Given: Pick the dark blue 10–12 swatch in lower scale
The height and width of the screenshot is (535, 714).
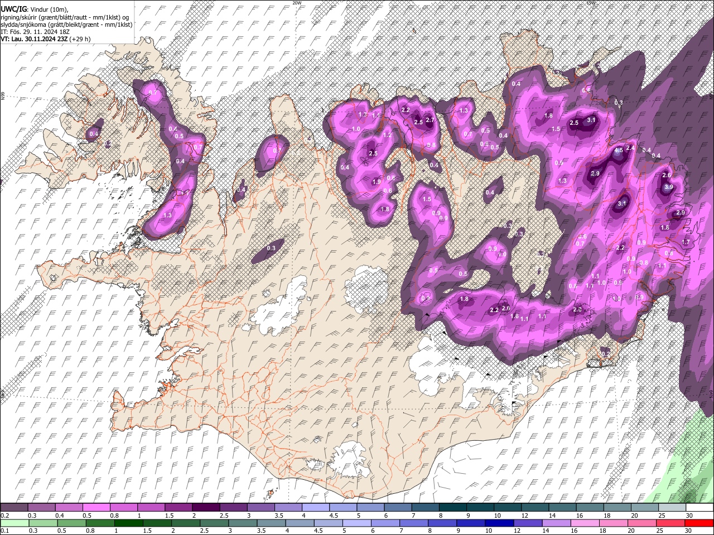Looking at the screenshot, I should coord(499,523).
